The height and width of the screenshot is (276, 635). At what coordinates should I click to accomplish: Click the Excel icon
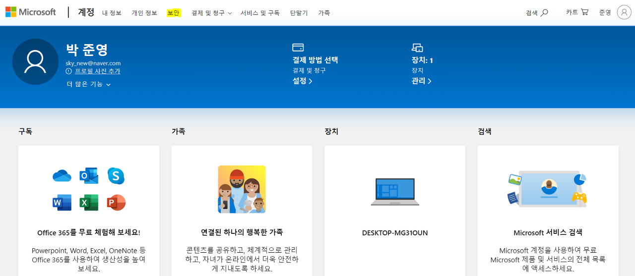89,202
